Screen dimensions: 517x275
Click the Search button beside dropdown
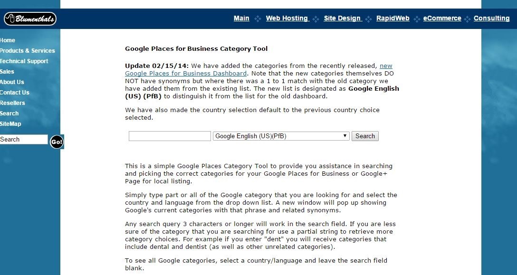pyautogui.click(x=365, y=136)
